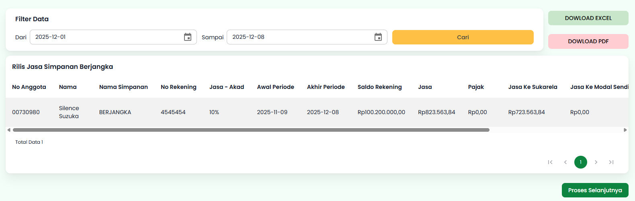Screen dimensions: 635x201
Task: Download the report via DOWLOAD EXCEL
Action: point(588,18)
